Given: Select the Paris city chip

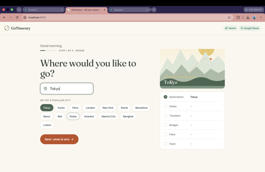Looking at the screenshot, I should pyautogui.click(x=75, y=108).
